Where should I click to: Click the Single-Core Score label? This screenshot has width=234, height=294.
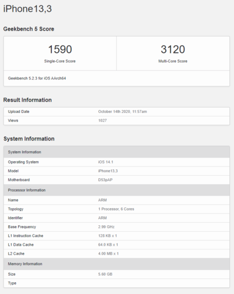pos(60,61)
